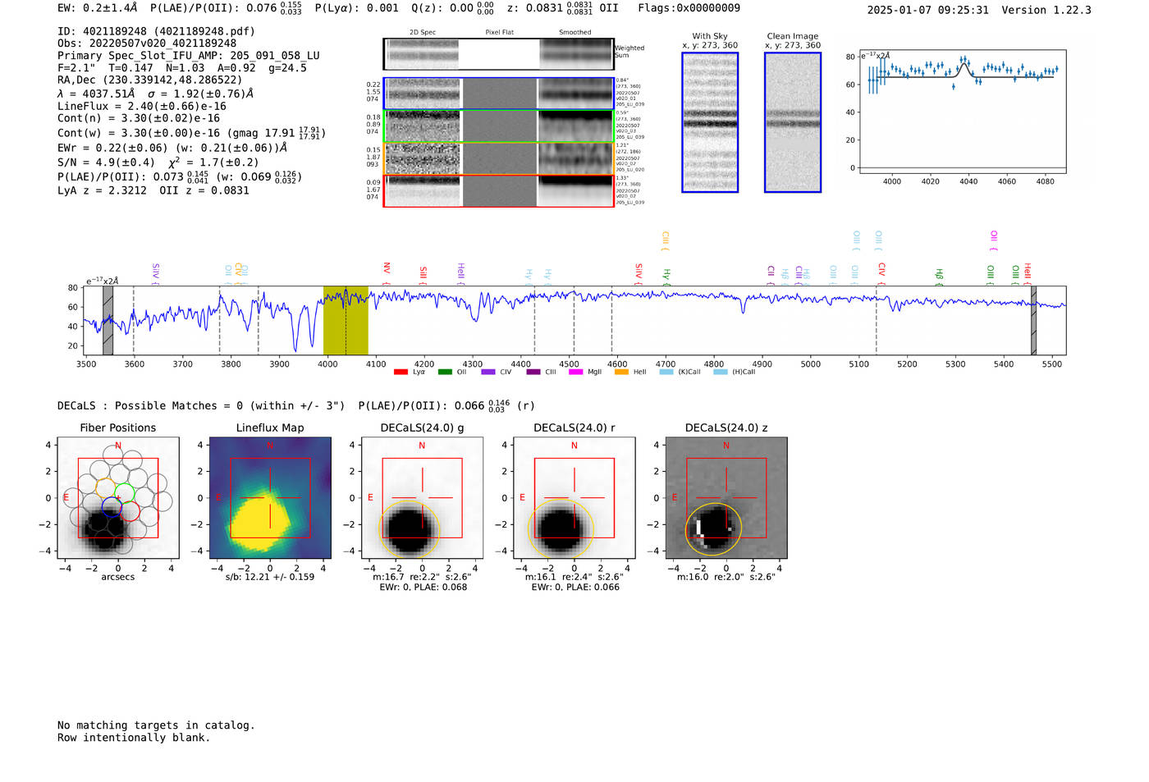The image size is (1149, 782).
Task: Select the Clean Image panel
Action: click(793, 122)
